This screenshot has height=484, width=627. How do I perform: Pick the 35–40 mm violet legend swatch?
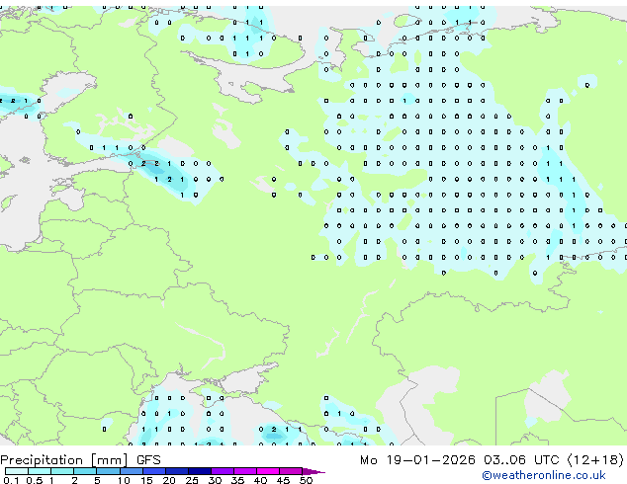pos(245,471)
